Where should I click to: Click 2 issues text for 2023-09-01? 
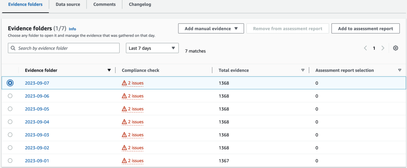tap(136, 161)
